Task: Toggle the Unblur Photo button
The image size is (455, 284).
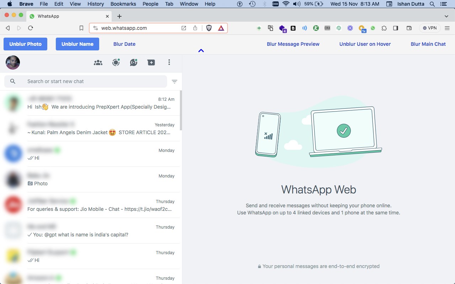Action: (x=25, y=44)
